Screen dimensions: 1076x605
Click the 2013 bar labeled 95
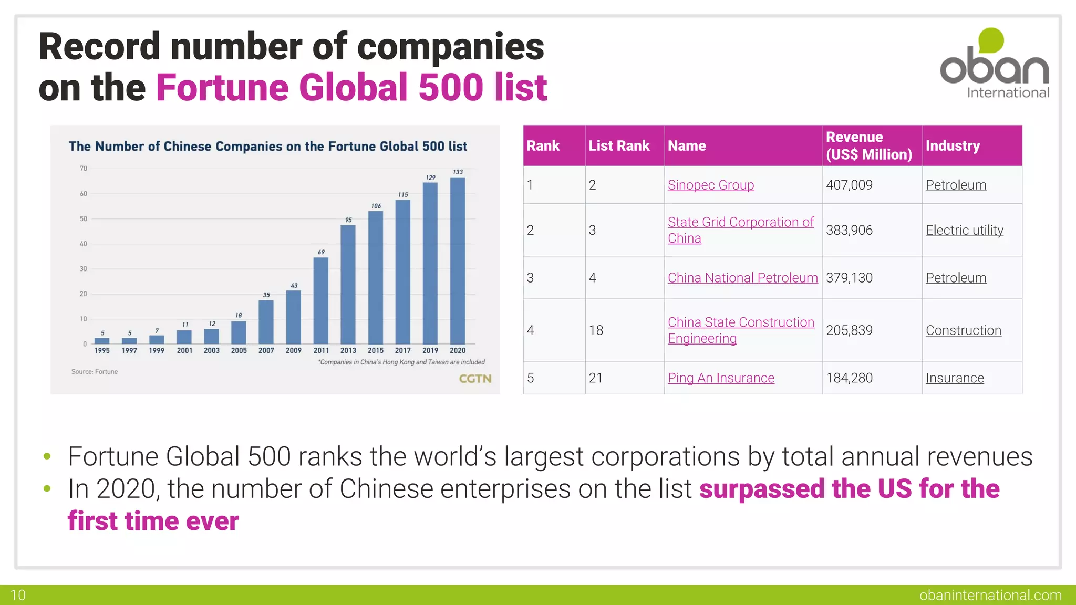click(348, 285)
